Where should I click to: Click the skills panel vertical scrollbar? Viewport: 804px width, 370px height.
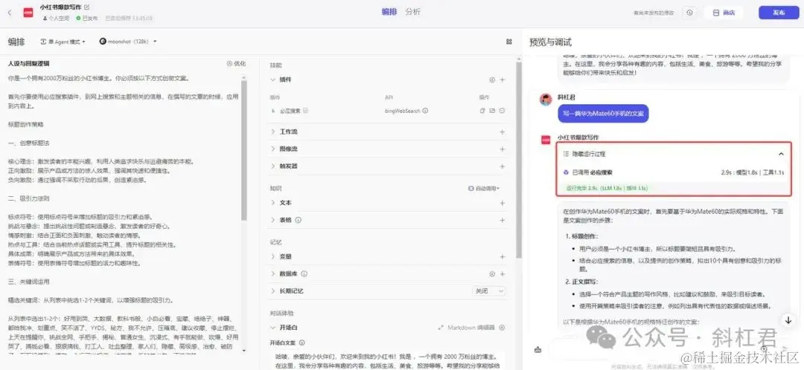[x=520, y=159]
